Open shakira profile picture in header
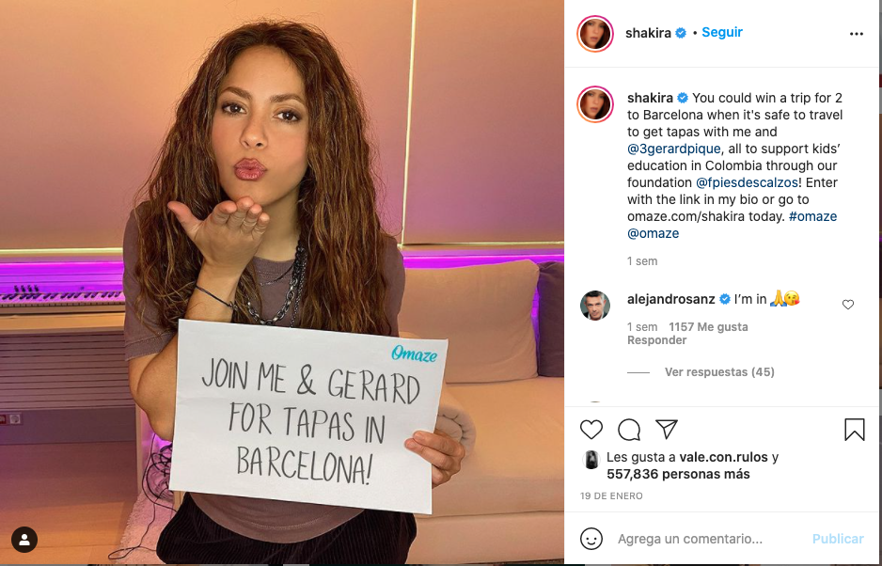 (x=595, y=34)
